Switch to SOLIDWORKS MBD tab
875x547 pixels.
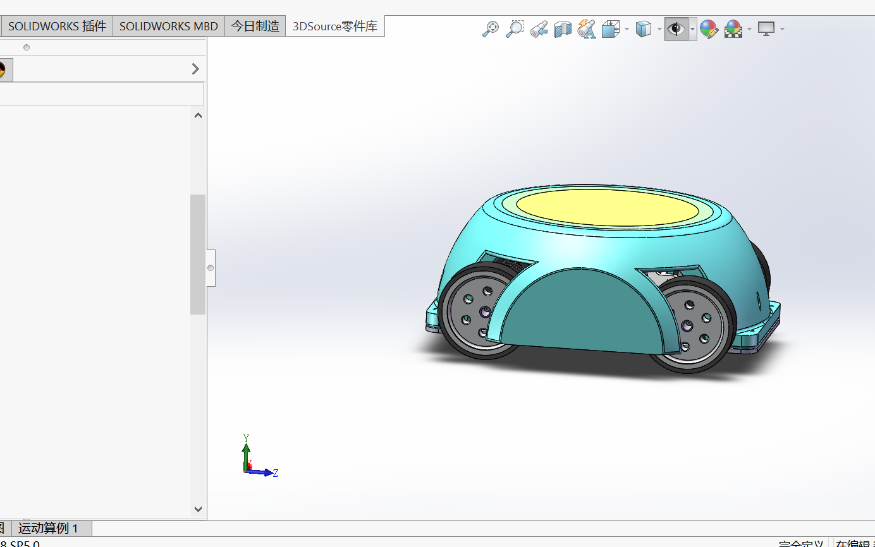(x=169, y=26)
